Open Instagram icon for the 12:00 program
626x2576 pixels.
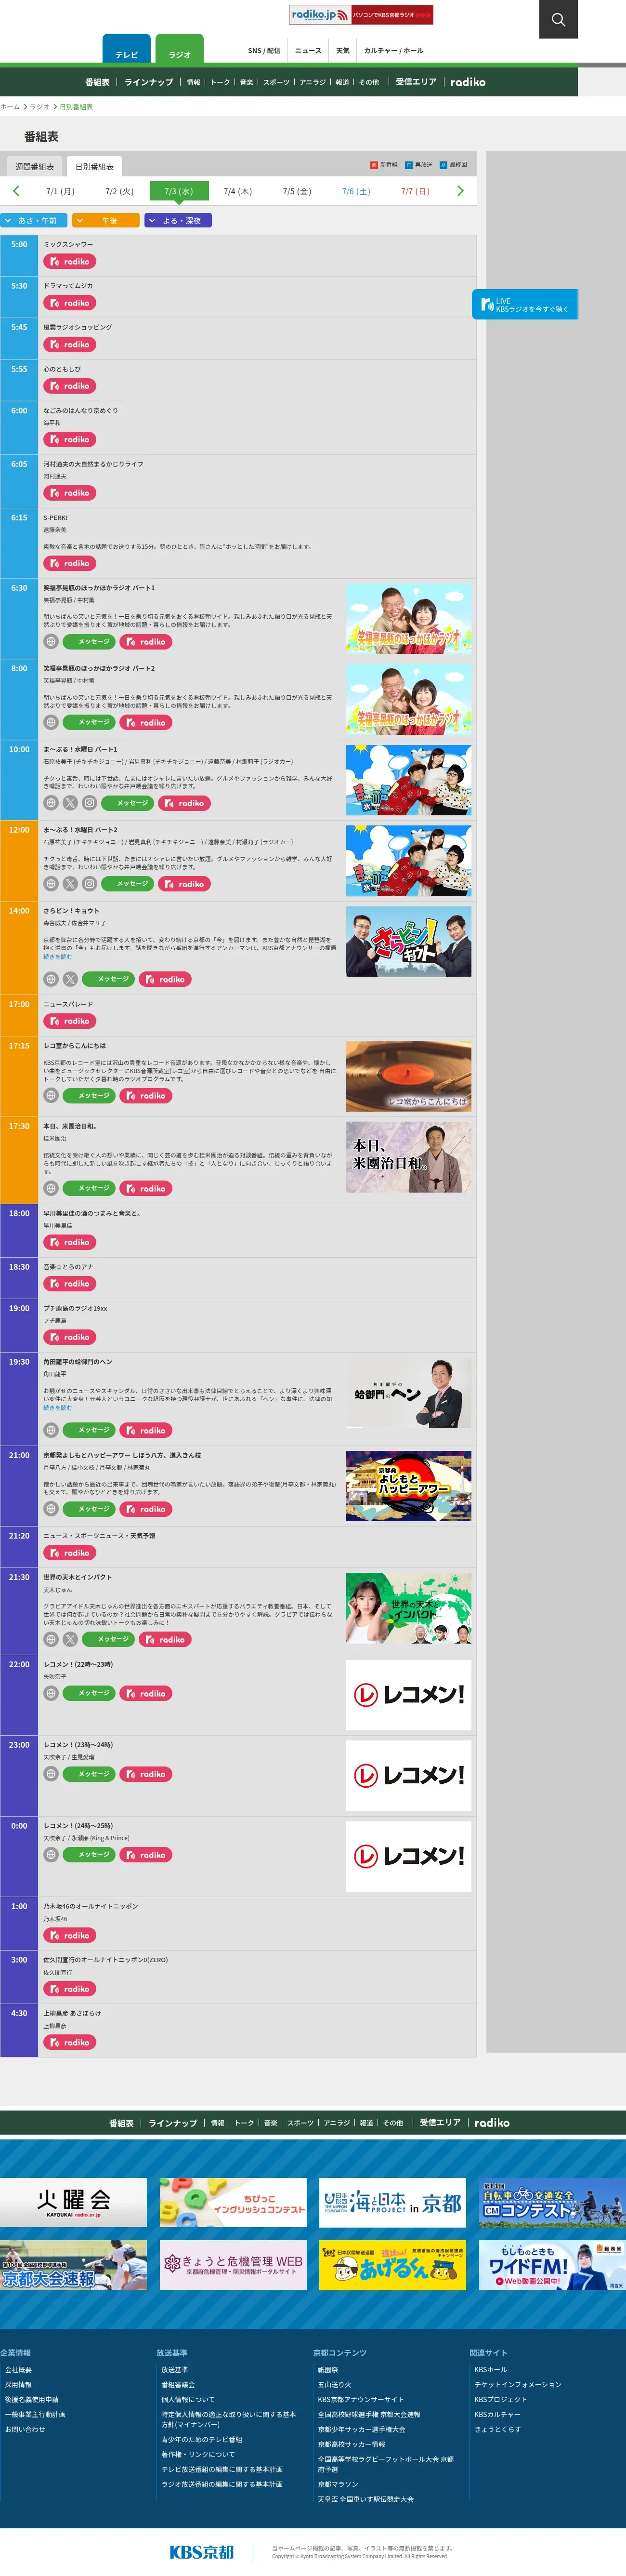click(89, 884)
